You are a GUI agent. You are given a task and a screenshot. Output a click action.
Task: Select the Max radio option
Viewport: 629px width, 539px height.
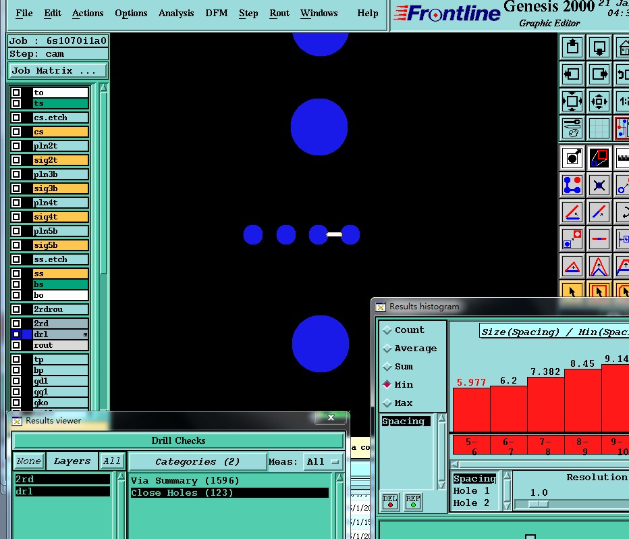[387, 403]
